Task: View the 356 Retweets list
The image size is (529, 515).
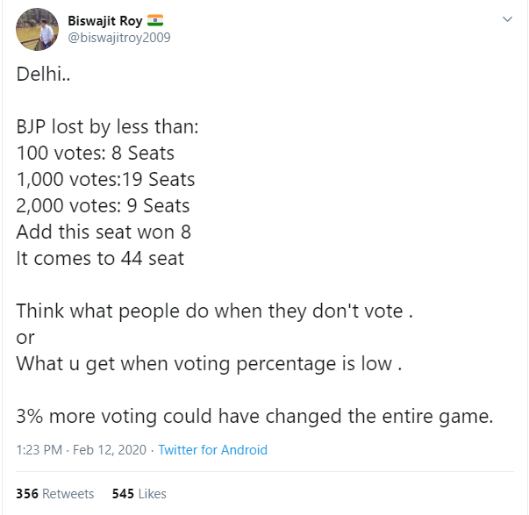Action: click(55, 494)
